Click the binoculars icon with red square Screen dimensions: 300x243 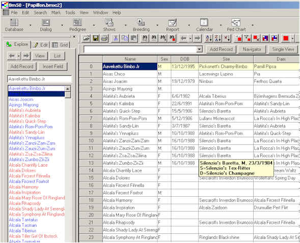173,38
